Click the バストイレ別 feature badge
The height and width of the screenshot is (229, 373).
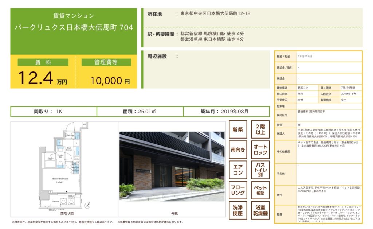point(260,170)
